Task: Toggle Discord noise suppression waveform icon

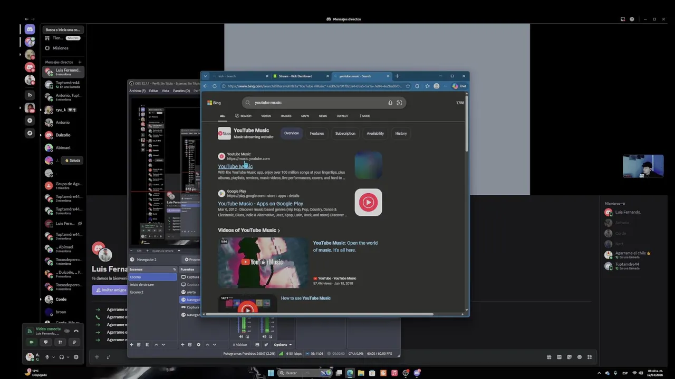Action: (x=67, y=331)
